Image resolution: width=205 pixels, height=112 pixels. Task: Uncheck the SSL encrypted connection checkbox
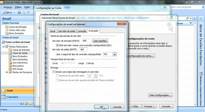(57, 45)
